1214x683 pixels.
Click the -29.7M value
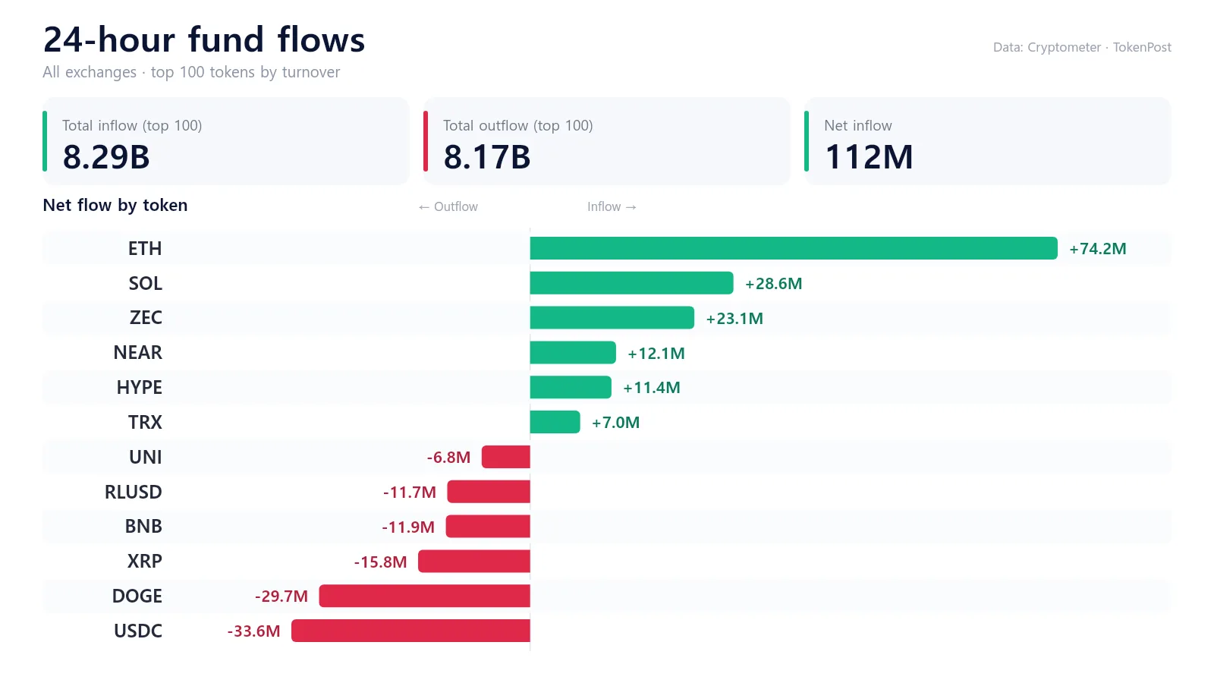(281, 596)
